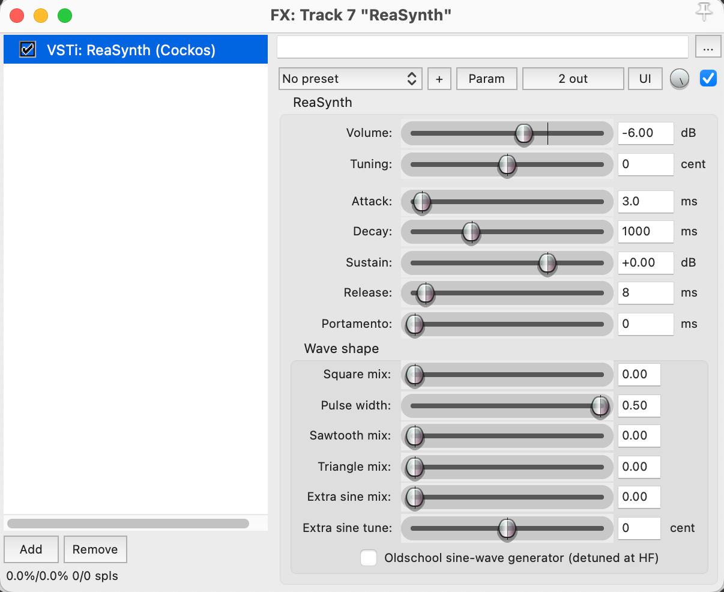This screenshot has width=724, height=592.
Task: Click the 2 out routing button
Action: tap(573, 79)
